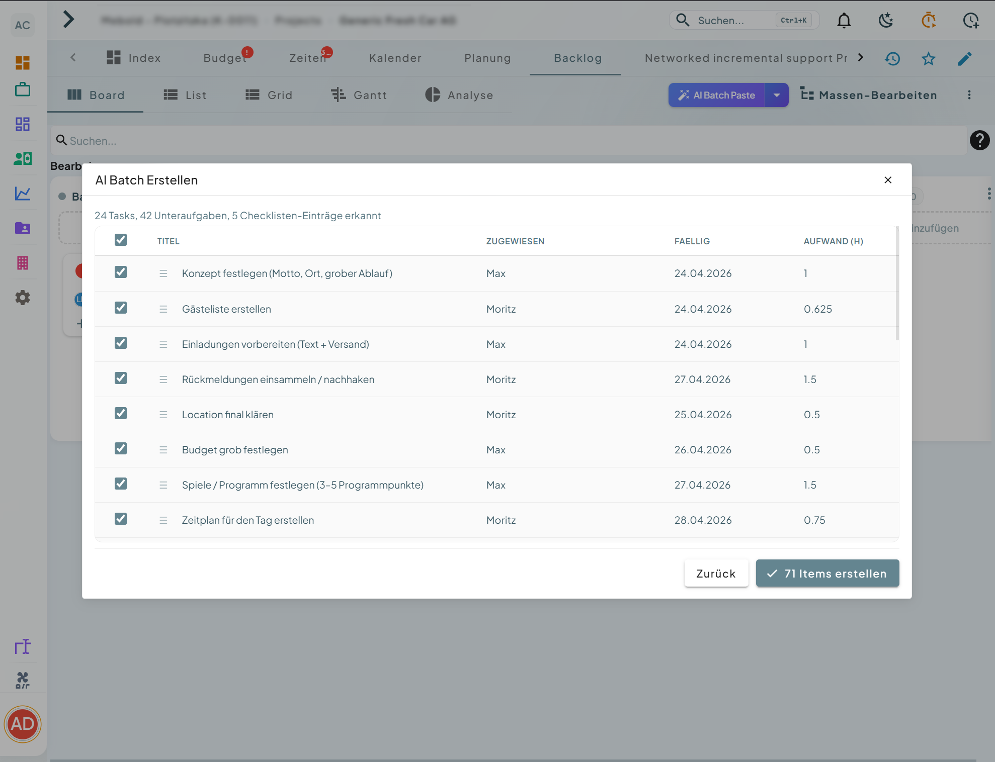Open the settings gear in the sidebar
The height and width of the screenshot is (762, 995).
point(23,298)
